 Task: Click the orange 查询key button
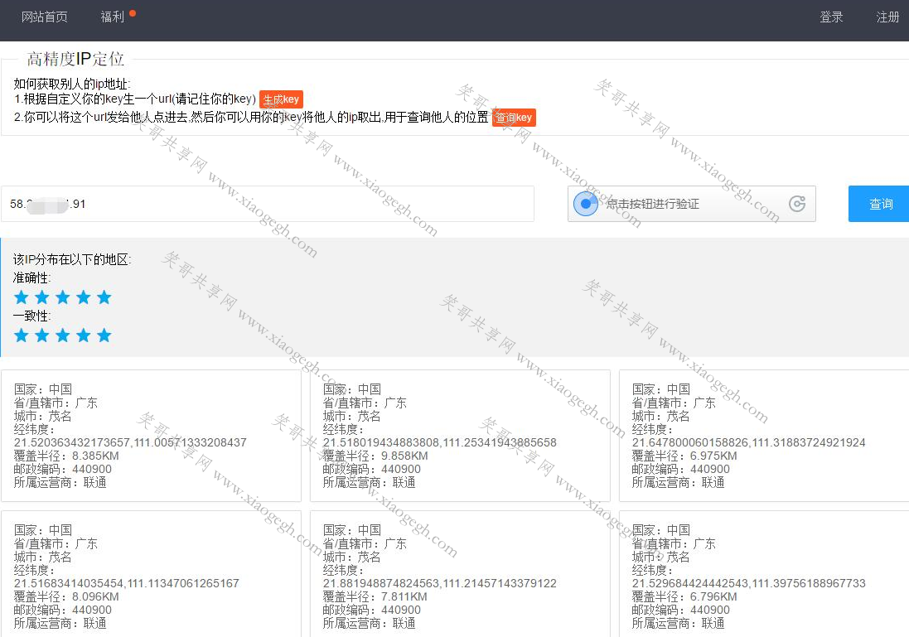514,117
